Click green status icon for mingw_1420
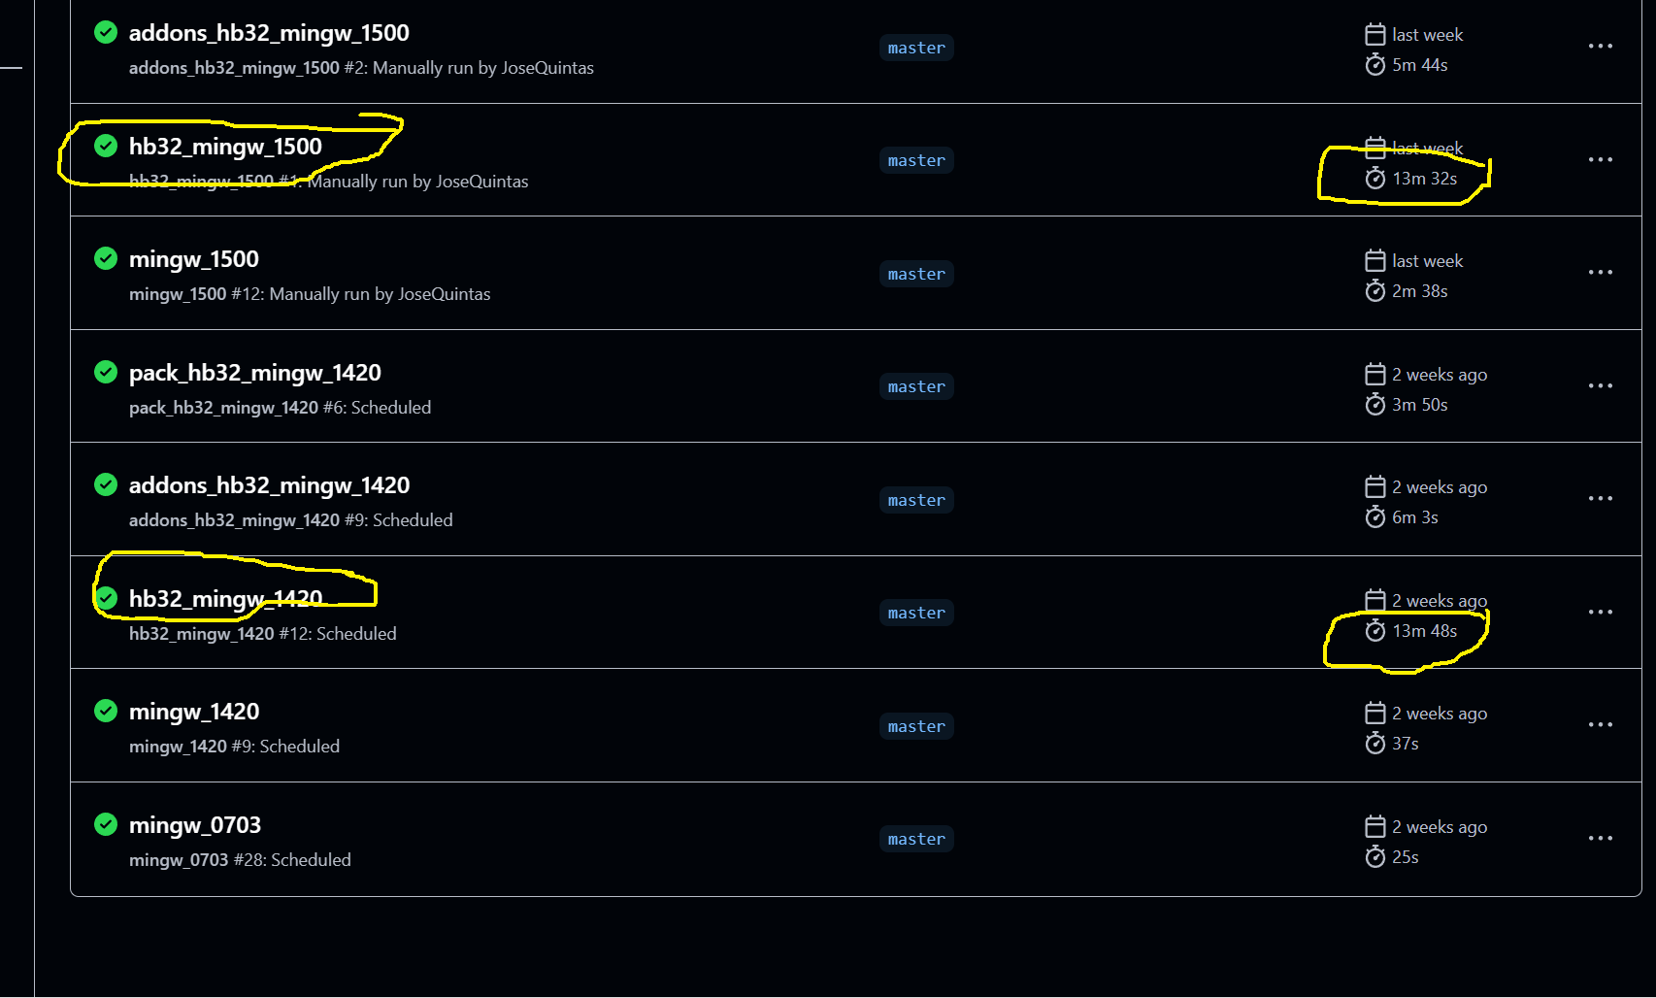The image size is (1656, 998). 106,712
